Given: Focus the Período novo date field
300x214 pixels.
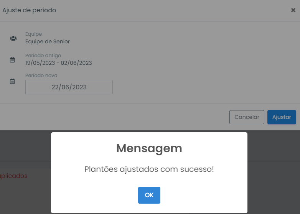Looking at the screenshot, I should pos(69,87).
